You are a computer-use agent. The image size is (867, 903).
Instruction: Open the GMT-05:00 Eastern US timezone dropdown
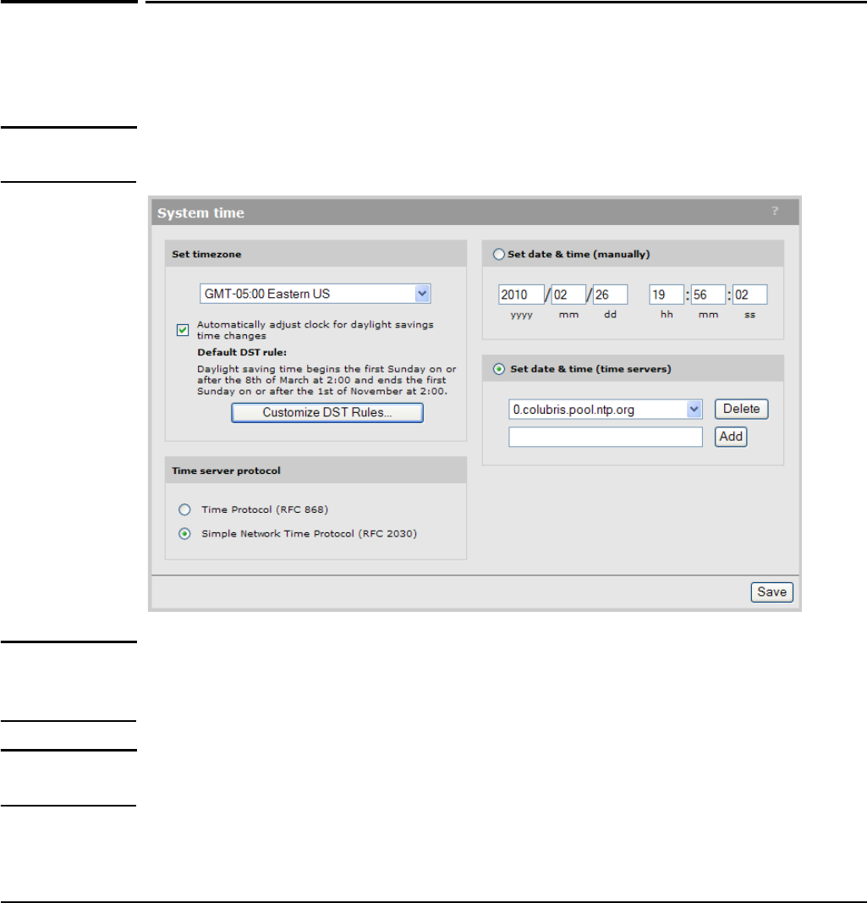pos(315,294)
